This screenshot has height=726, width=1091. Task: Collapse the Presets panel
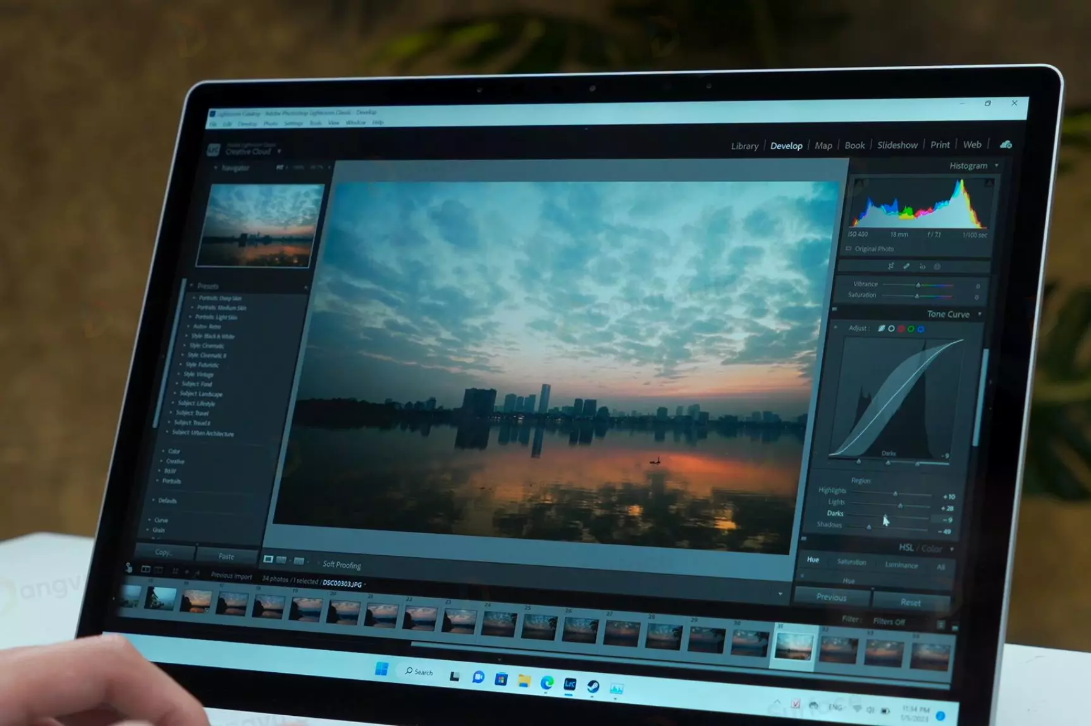191,286
